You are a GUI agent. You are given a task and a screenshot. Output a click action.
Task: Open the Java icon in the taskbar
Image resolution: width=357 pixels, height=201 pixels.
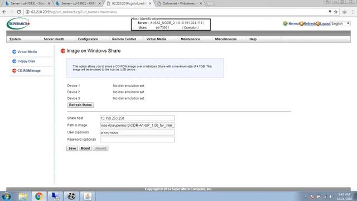click(x=88, y=196)
